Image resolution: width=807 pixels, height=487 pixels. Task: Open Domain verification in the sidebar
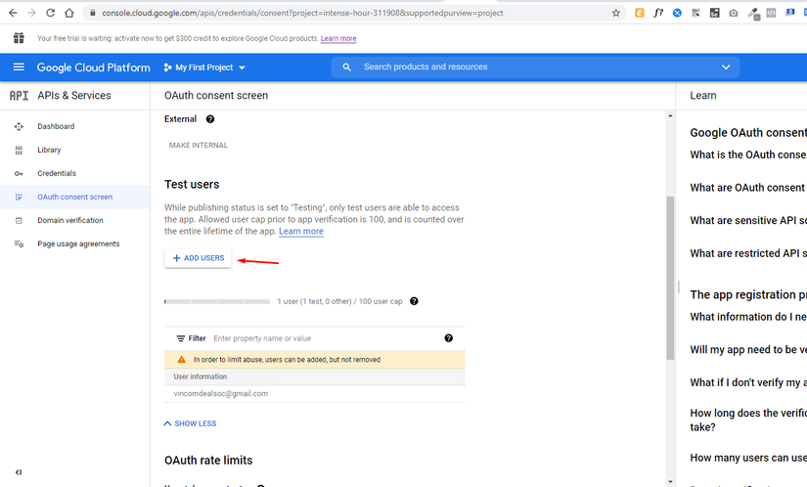pyautogui.click(x=70, y=221)
